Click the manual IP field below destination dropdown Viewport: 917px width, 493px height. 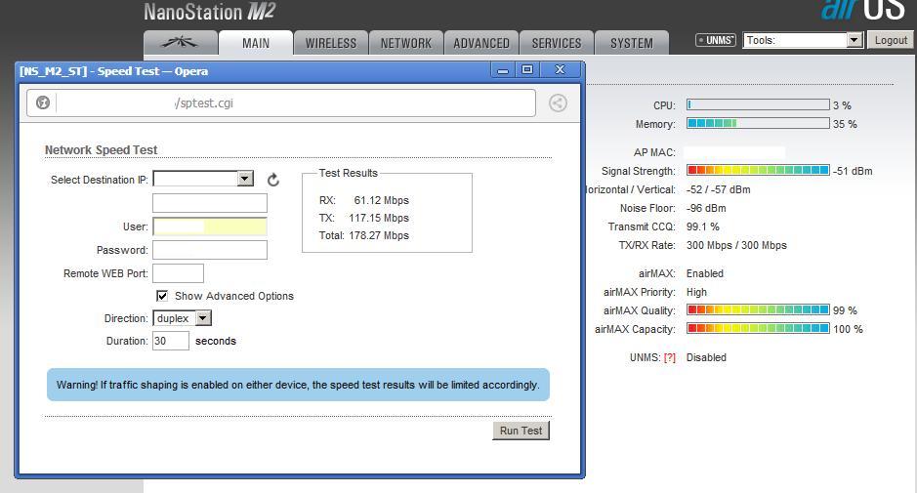click(210, 203)
